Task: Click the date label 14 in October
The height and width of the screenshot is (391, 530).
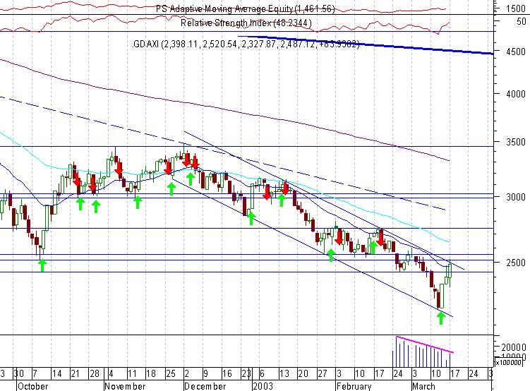Action: tap(56, 373)
